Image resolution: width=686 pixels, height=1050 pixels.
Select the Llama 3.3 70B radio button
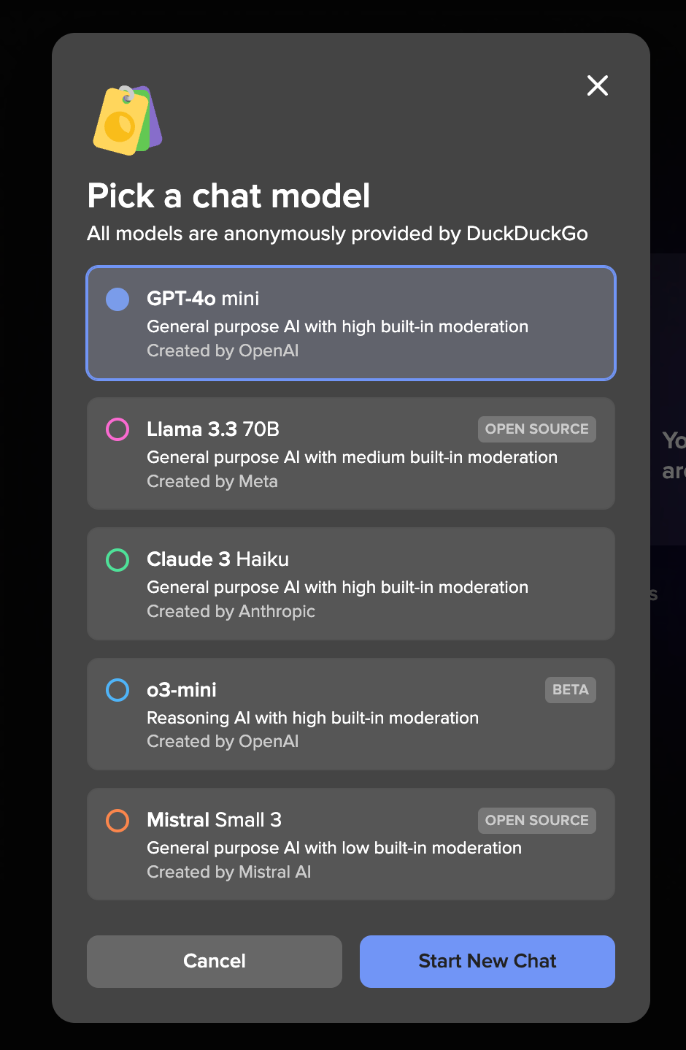point(117,429)
